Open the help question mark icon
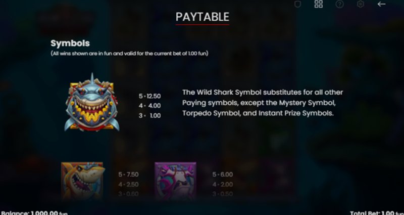404x215 pixels. pyautogui.click(x=339, y=4)
